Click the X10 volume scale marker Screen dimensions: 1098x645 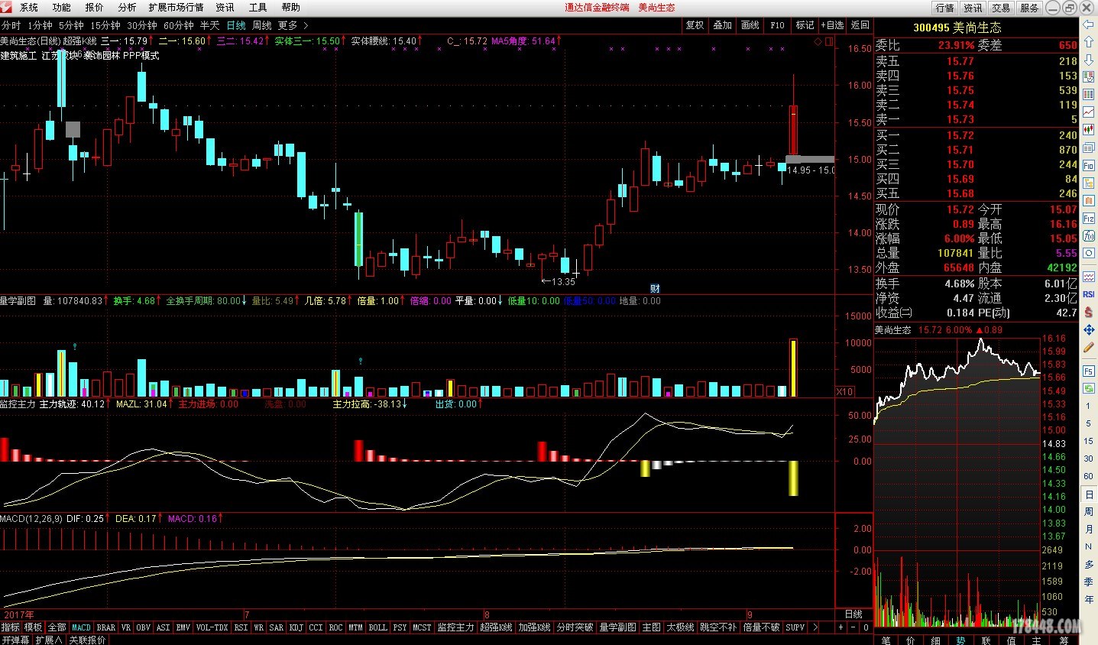point(844,391)
